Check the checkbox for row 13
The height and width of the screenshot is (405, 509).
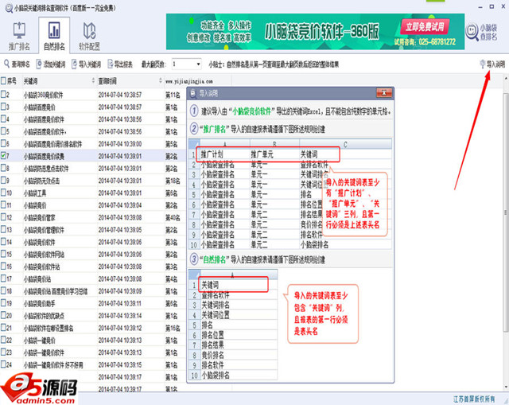click(x=3, y=230)
